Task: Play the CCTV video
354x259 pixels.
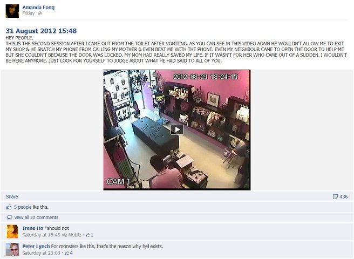Action: point(177,129)
